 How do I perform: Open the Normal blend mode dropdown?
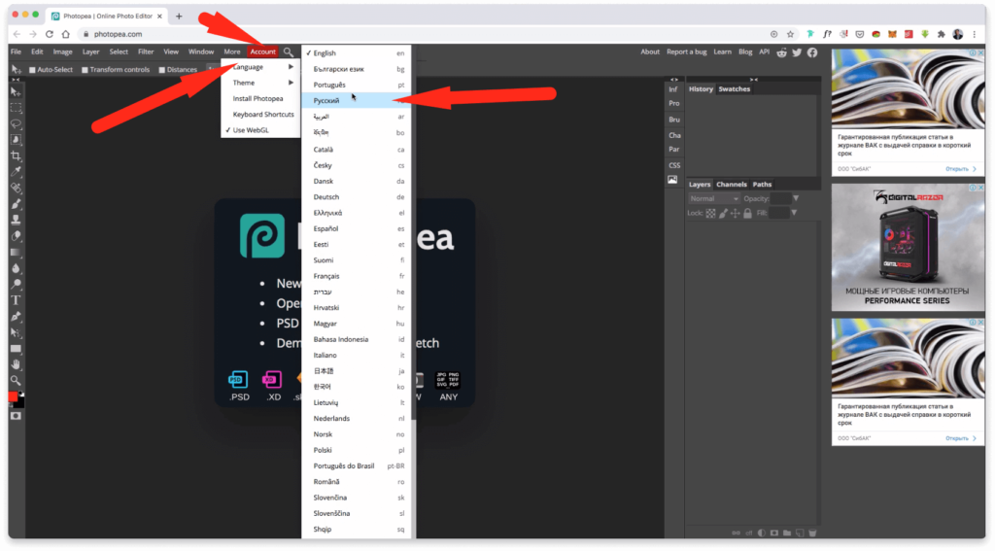coord(714,198)
